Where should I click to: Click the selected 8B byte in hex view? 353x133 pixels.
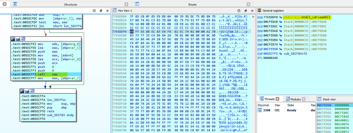pos(132,31)
